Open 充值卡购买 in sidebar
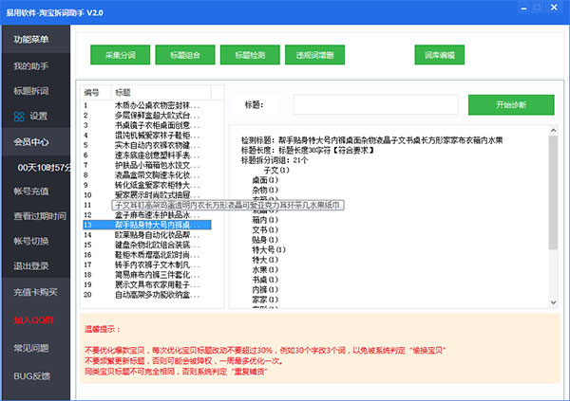Screen dimensions: 570x401 (36, 292)
